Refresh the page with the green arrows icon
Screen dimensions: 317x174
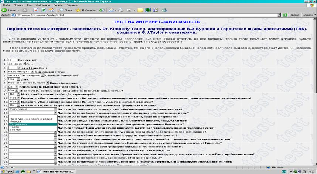(44, 10)
